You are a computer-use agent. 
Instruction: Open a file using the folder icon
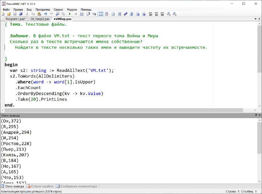click(9, 14)
